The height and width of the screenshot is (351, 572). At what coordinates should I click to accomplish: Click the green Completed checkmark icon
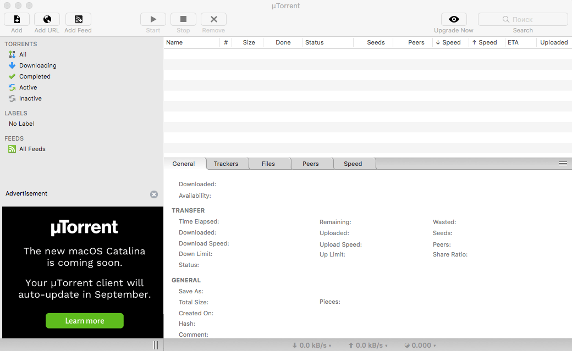12,76
